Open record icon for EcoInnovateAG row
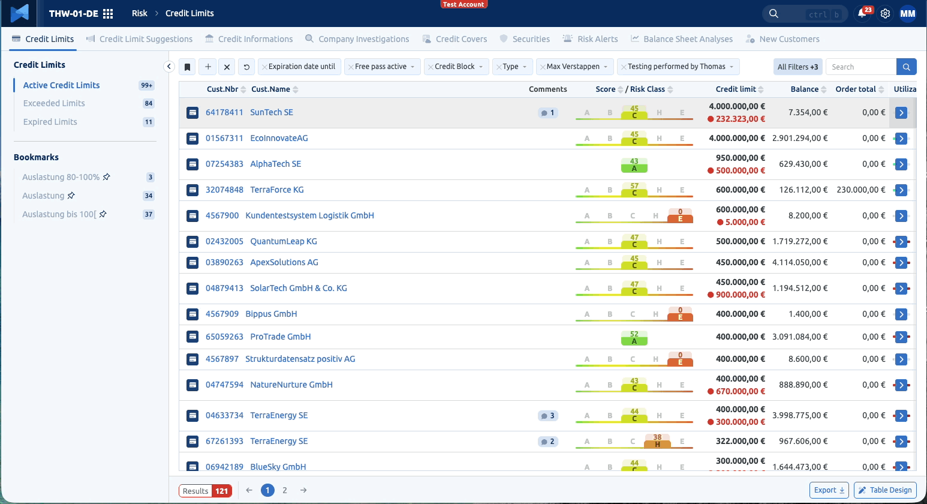Viewport: 927px width, 504px height. pyautogui.click(x=192, y=139)
